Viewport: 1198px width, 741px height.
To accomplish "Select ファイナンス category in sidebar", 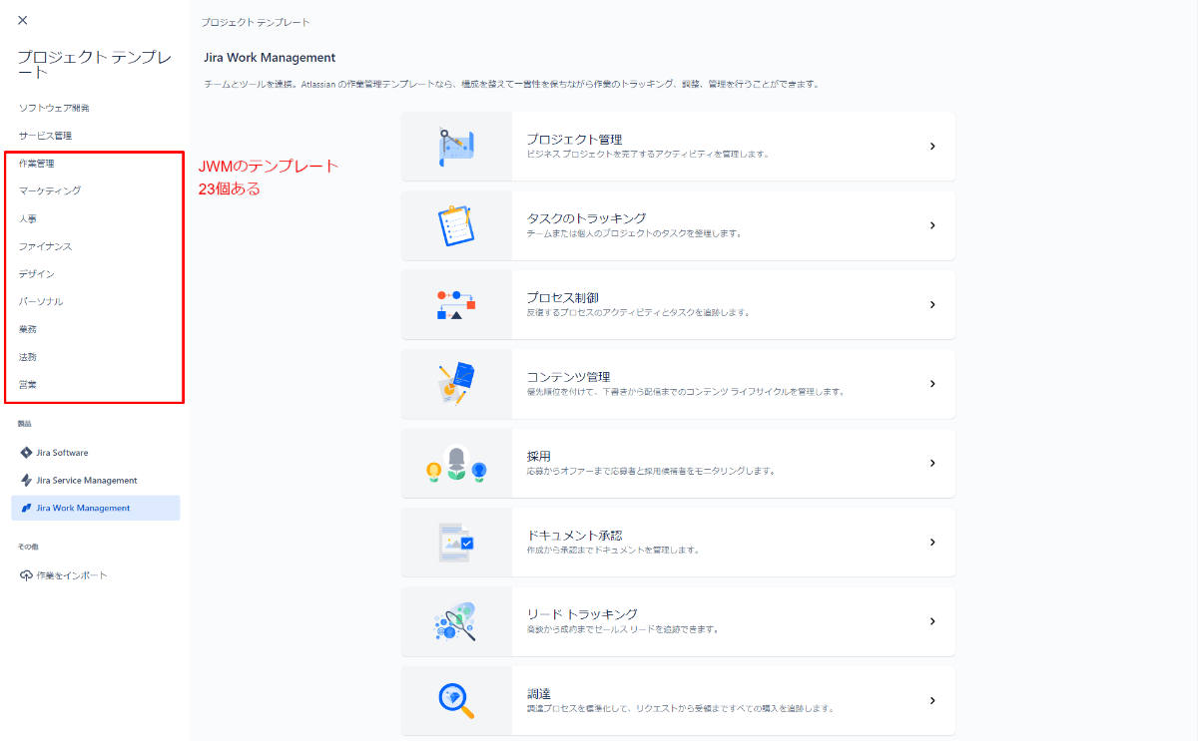I will (46, 246).
